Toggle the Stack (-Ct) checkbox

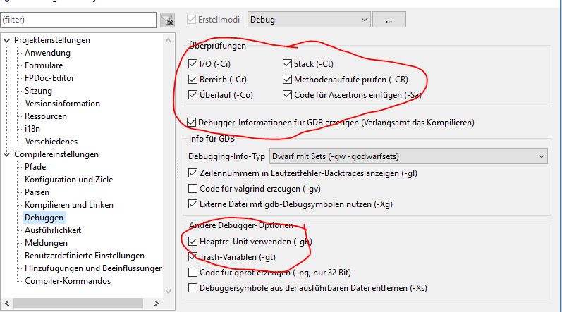(x=288, y=65)
